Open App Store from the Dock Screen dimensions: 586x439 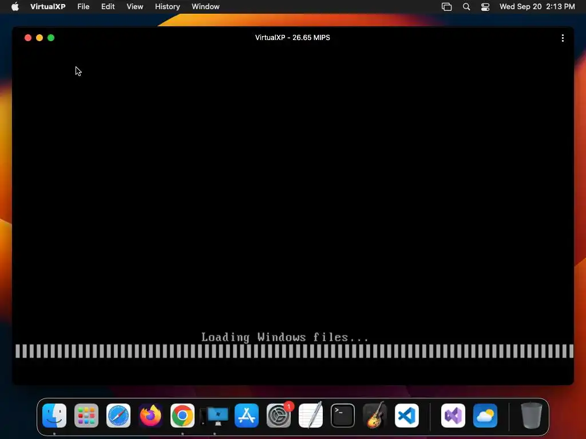tap(247, 416)
